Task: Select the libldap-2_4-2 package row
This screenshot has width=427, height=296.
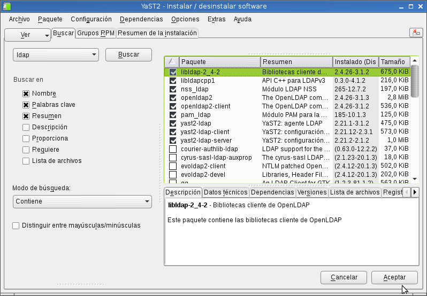Action: click(x=287, y=72)
